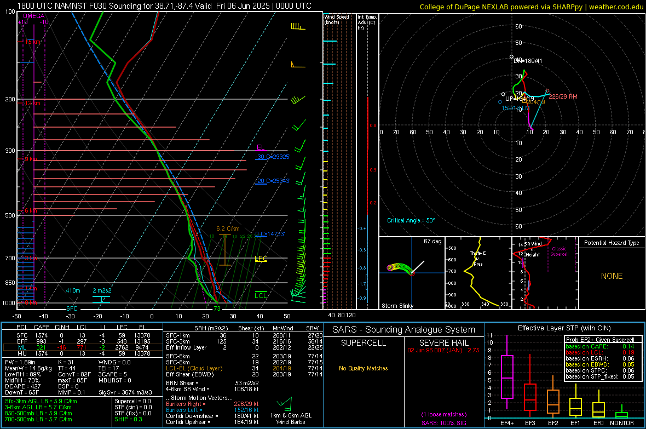Click the 'SigSvr = 3674 m3/s3' value

point(125,392)
